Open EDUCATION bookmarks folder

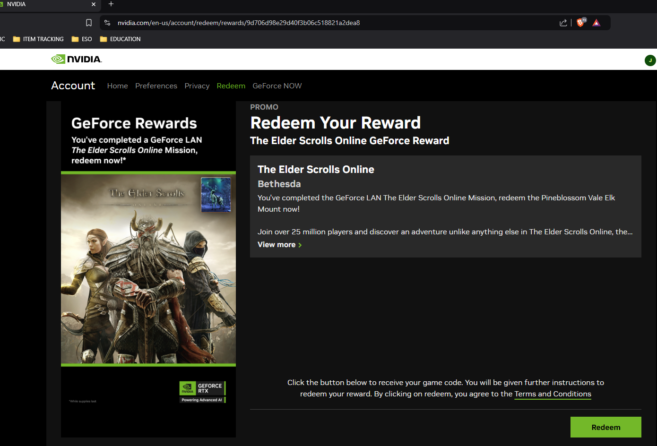tap(121, 39)
